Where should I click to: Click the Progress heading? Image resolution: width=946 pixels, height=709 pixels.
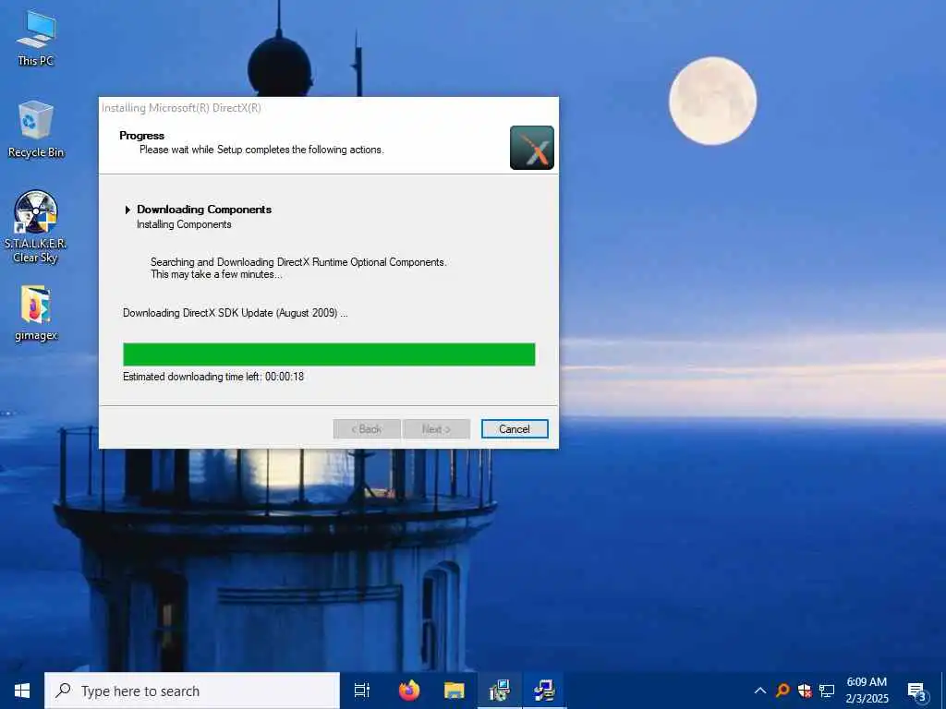tap(141, 136)
